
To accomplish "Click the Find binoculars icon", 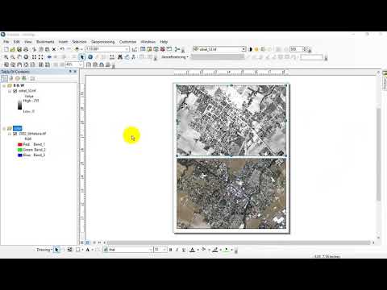I will tap(120, 57).
